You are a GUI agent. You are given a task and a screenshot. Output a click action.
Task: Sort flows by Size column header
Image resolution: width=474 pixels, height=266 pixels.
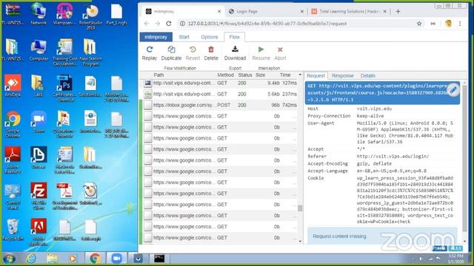click(260, 75)
